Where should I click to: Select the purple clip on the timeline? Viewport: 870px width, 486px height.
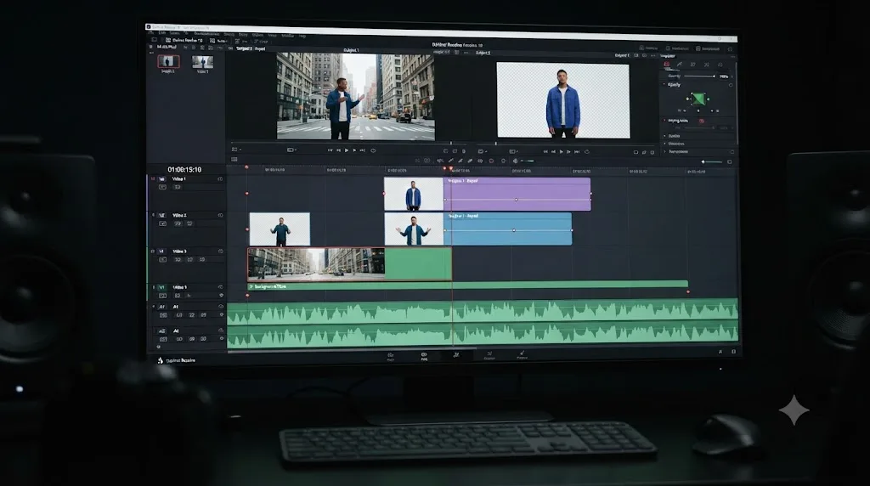click(x=517, y=195)
